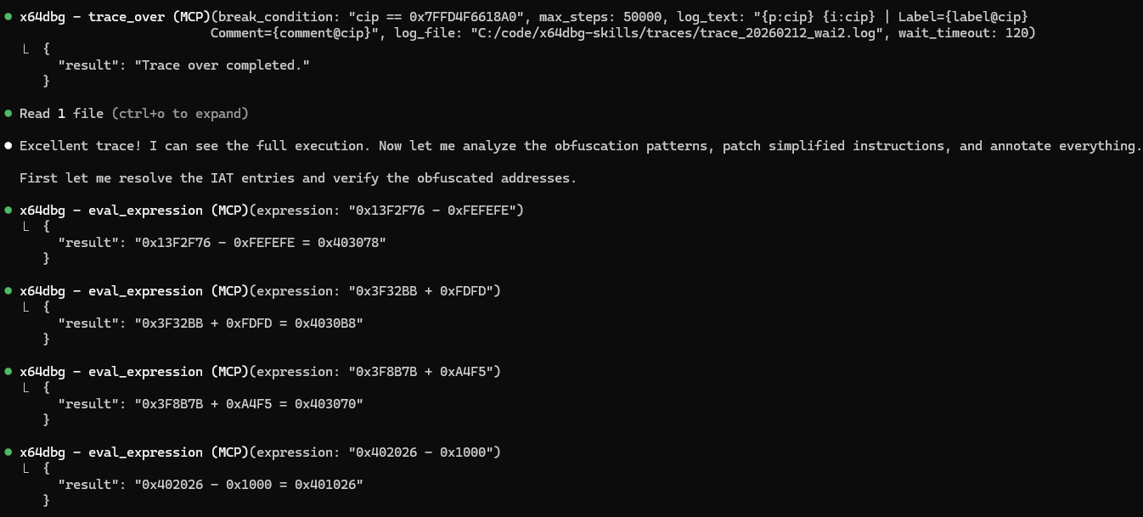1143x517 pixels.
Task: Click the "(ctrl+o to expand)" hint
Action: (x=180, y=114)
